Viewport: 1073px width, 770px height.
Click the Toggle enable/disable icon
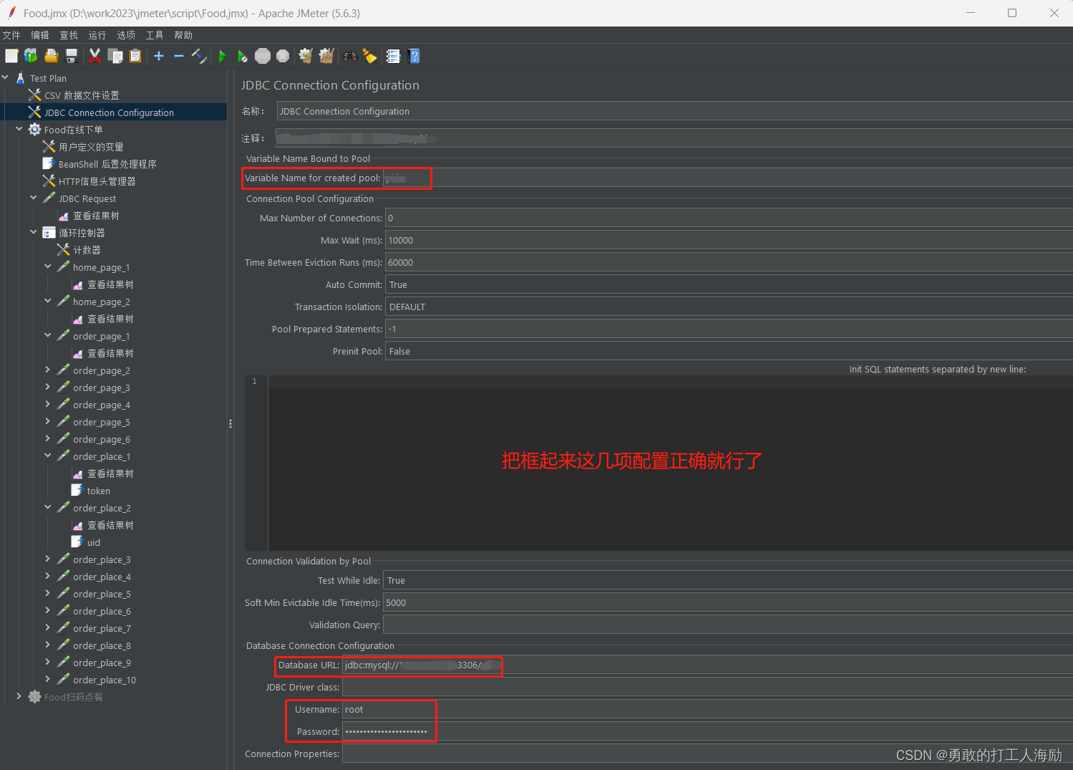tap(199, 56)
